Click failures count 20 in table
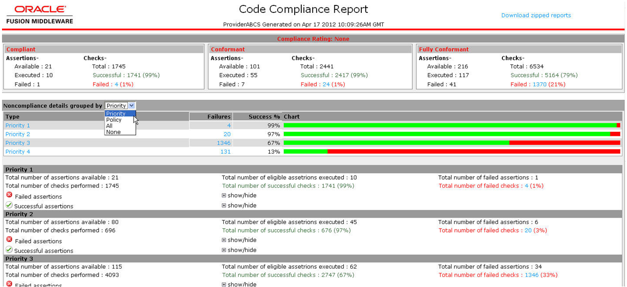This screenshot has width=627, height=287. pyautogui.click(x=227, y=134)
